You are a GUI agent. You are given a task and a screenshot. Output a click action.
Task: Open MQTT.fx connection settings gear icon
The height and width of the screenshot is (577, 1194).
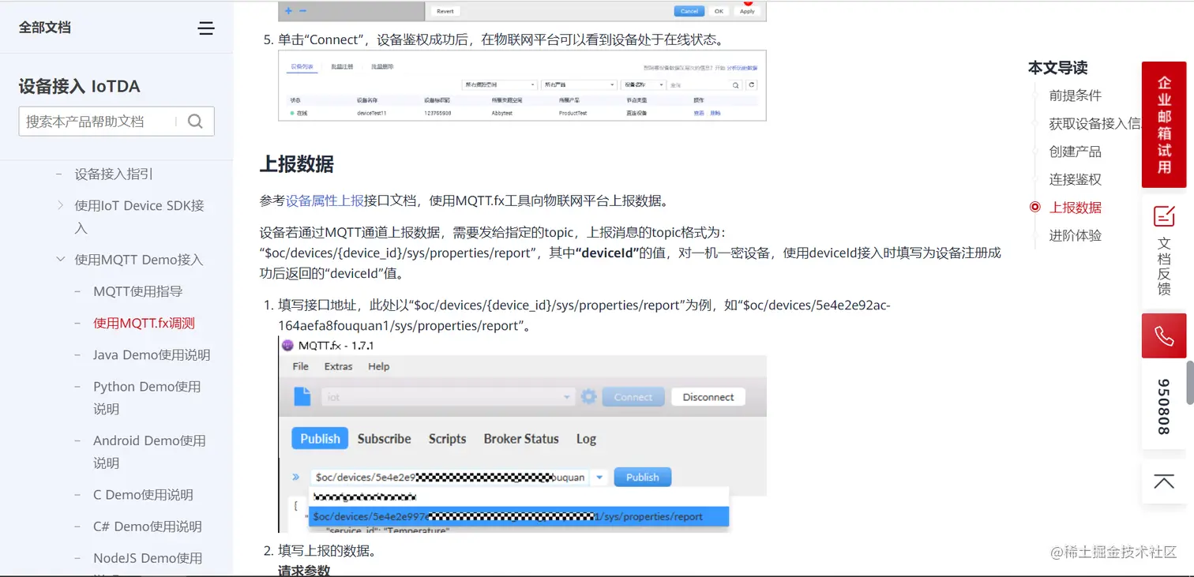[588, 397]
